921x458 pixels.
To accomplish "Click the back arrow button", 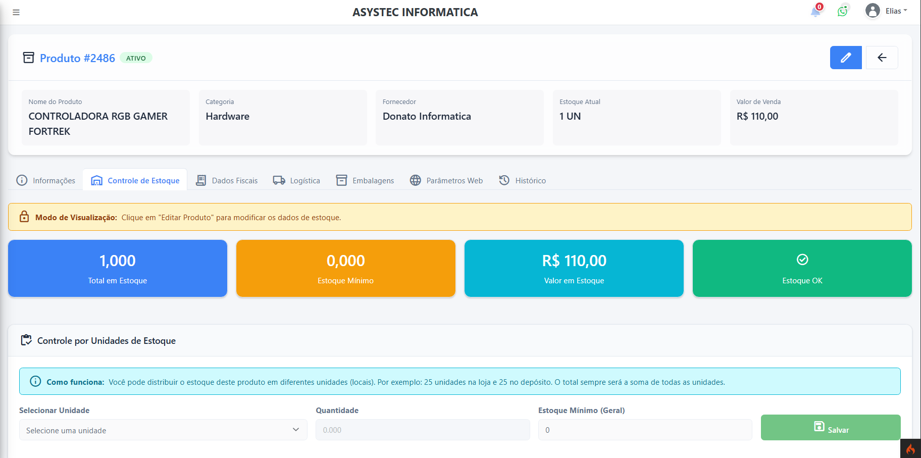I will tap(882, 58).
